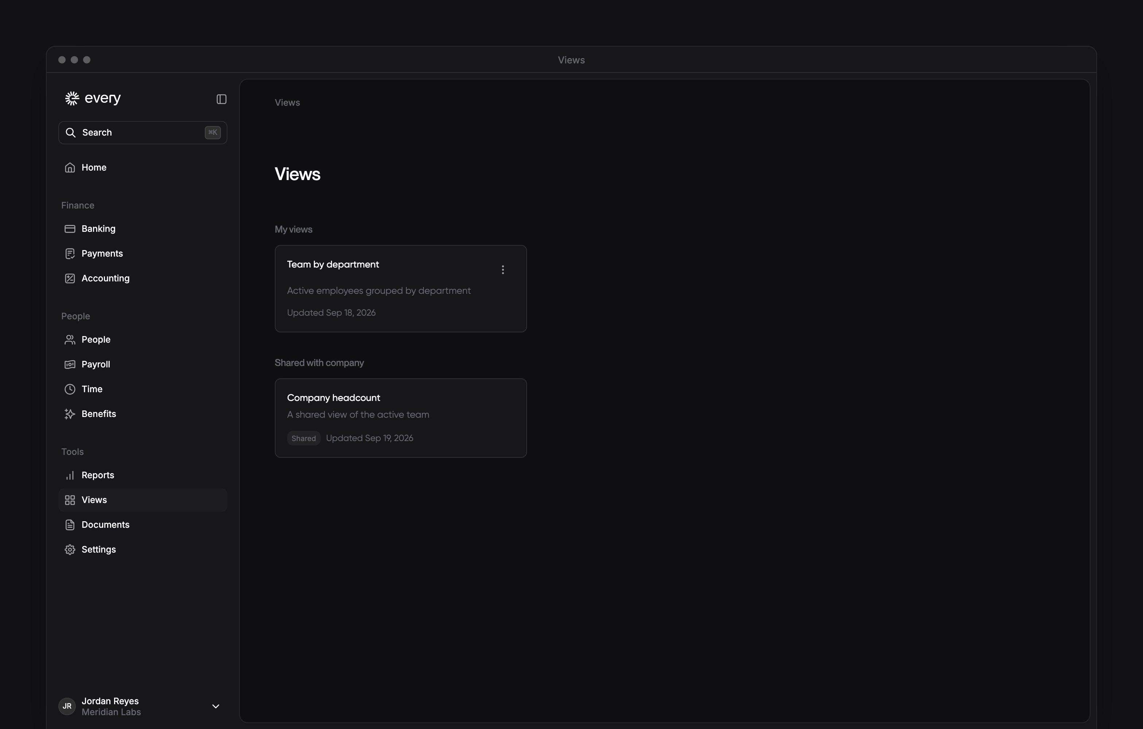Viewport: 1143px width, 729px height.
Task: Click the Views breadcrumb link
Action: tap(287, 102)
